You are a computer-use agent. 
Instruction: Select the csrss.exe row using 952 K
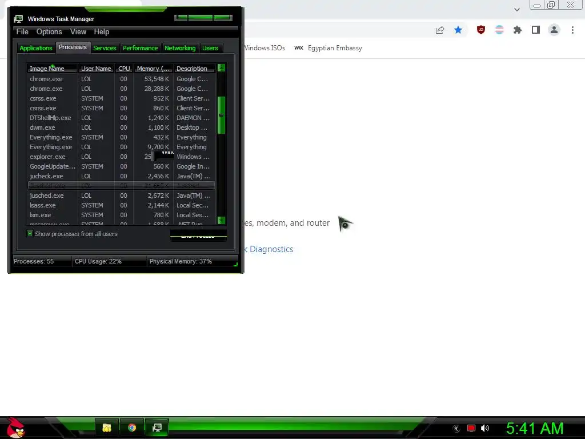[121, 98]
